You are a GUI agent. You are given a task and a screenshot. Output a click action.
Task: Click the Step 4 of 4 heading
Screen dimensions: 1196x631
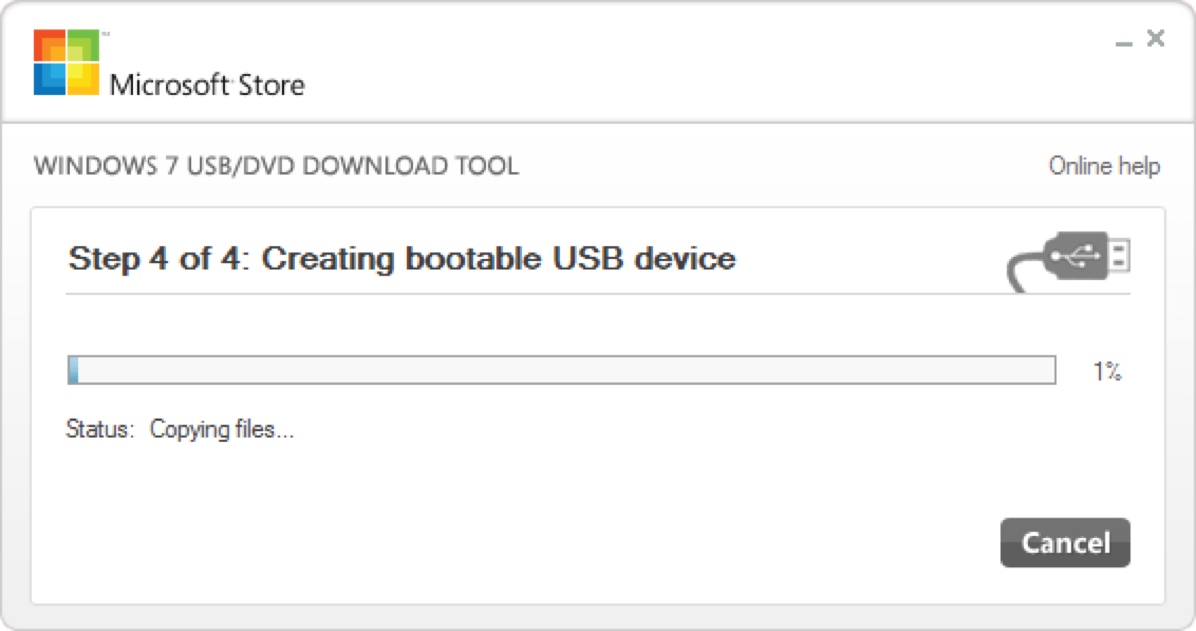coord(401,258)
